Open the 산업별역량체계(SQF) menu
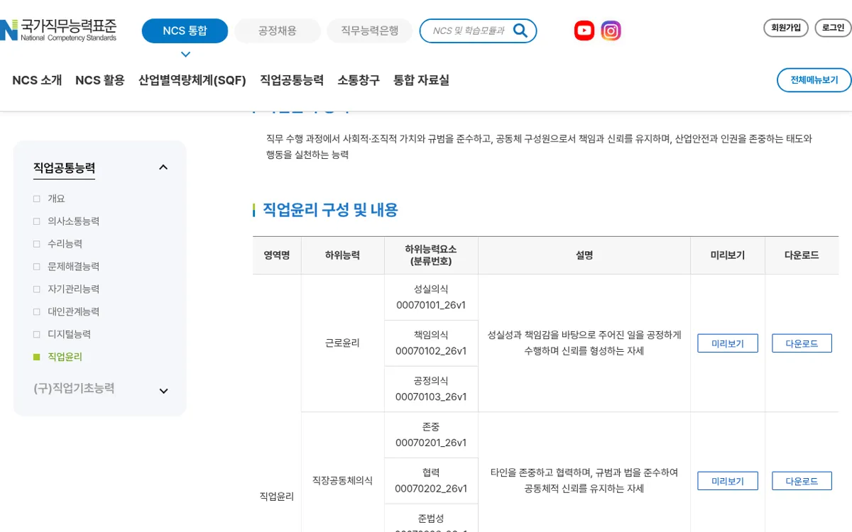 tap(192, 80)
